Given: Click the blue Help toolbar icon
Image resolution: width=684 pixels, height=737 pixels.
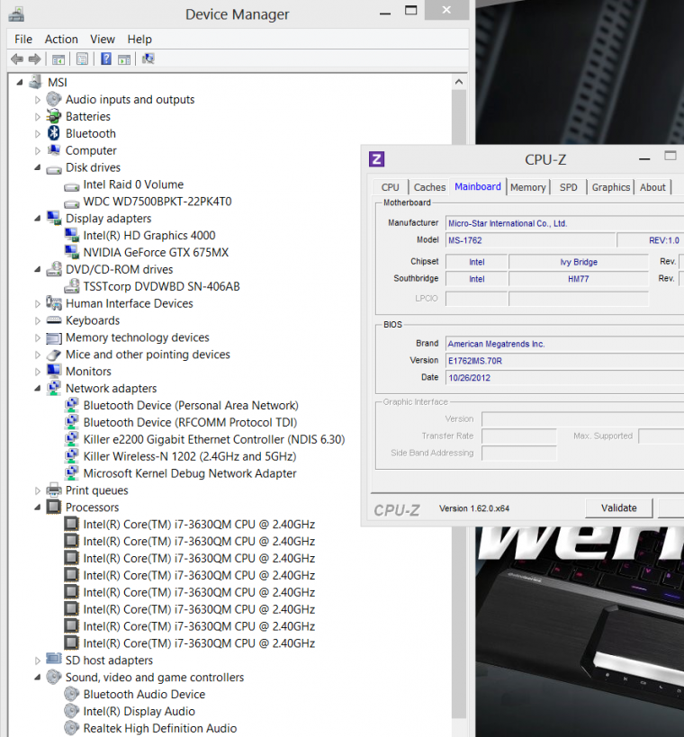Looking at the screenshot, I should (x=105, y=59).
